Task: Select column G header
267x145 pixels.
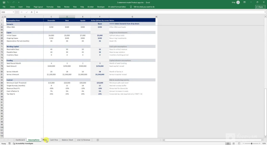Action: (x=132, y=17)
